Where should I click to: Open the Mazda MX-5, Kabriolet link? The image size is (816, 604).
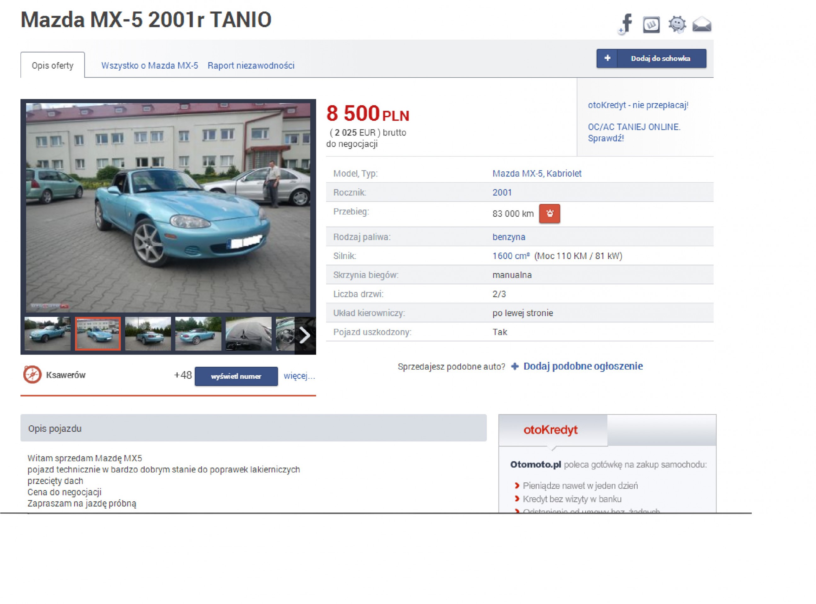click(x=537, y=173)
